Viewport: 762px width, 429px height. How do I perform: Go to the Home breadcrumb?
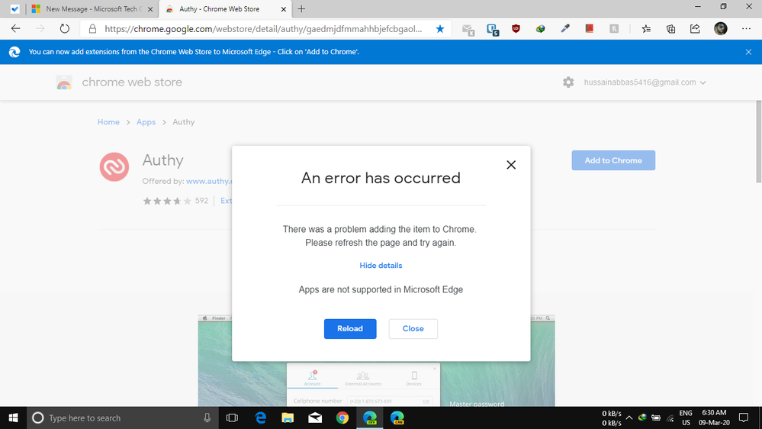click(108, 122)
